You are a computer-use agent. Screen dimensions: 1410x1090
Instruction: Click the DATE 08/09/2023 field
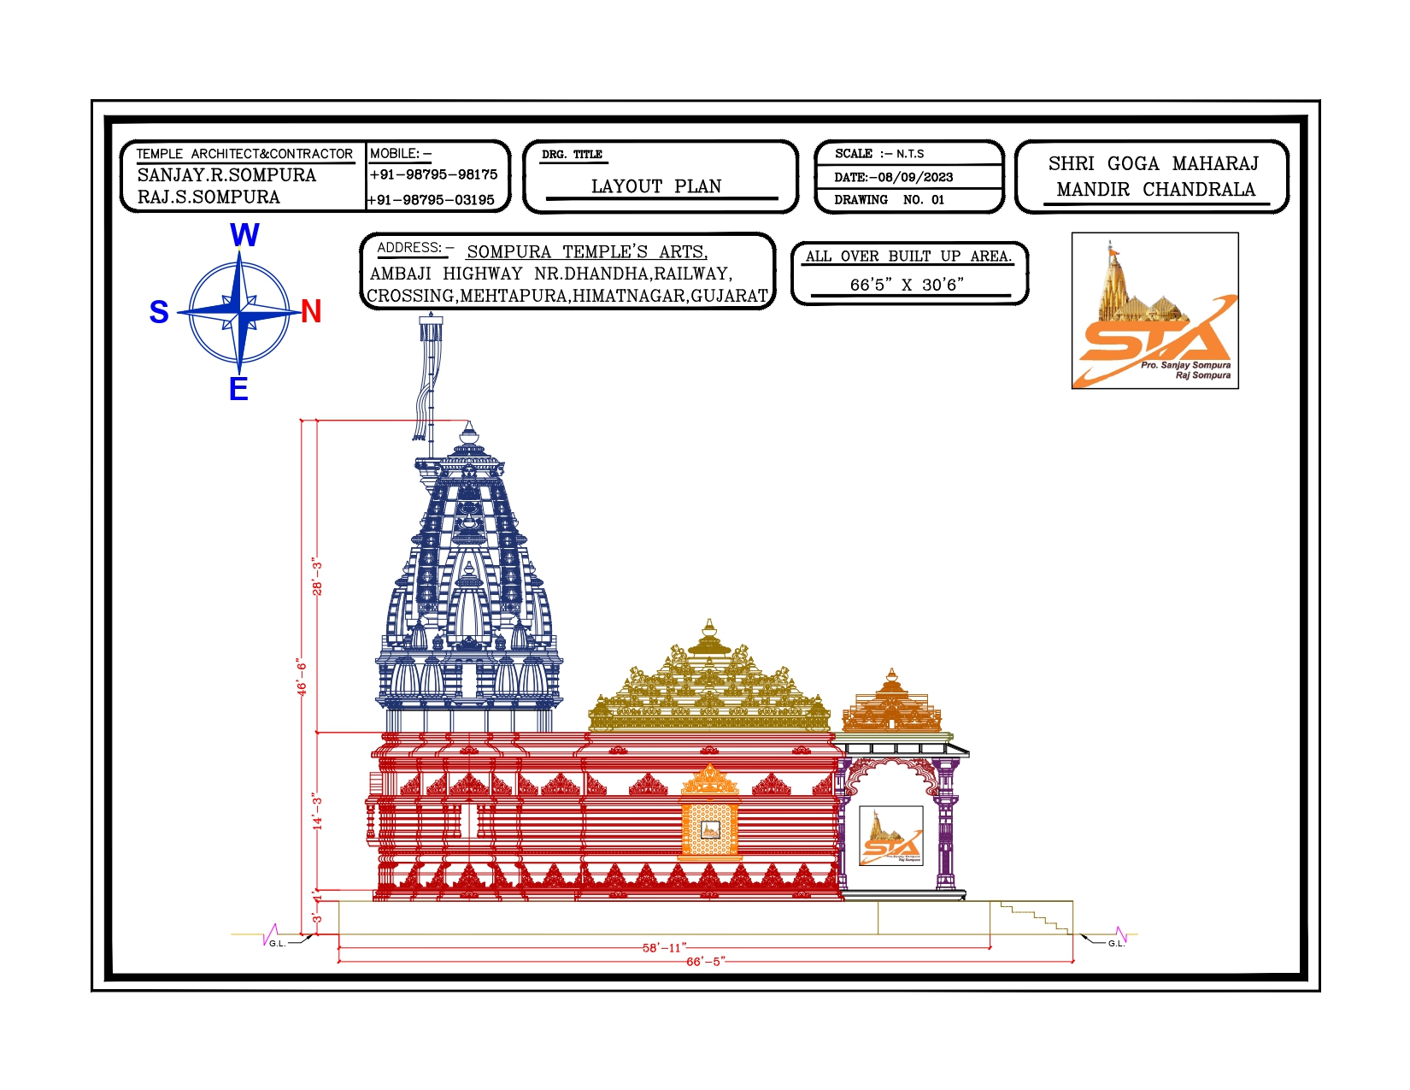(894, 177)
